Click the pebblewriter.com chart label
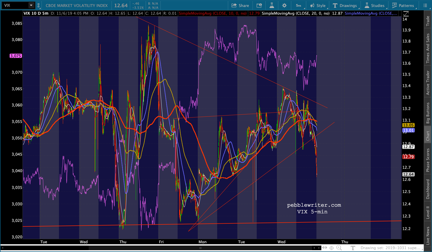 pos(314,205)
